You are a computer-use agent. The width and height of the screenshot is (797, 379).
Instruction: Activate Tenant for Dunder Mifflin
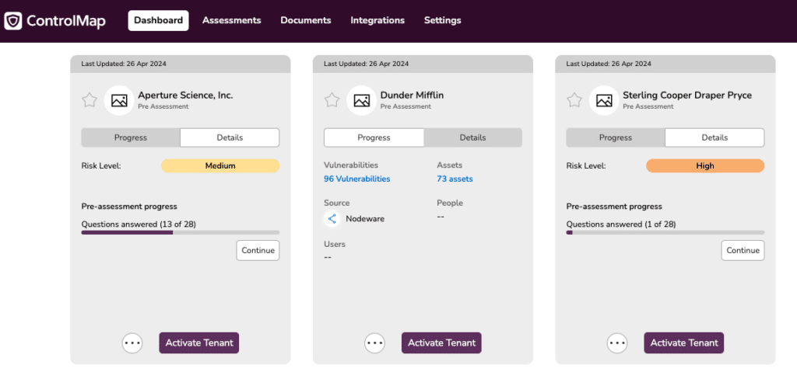[x=442, y=343]
